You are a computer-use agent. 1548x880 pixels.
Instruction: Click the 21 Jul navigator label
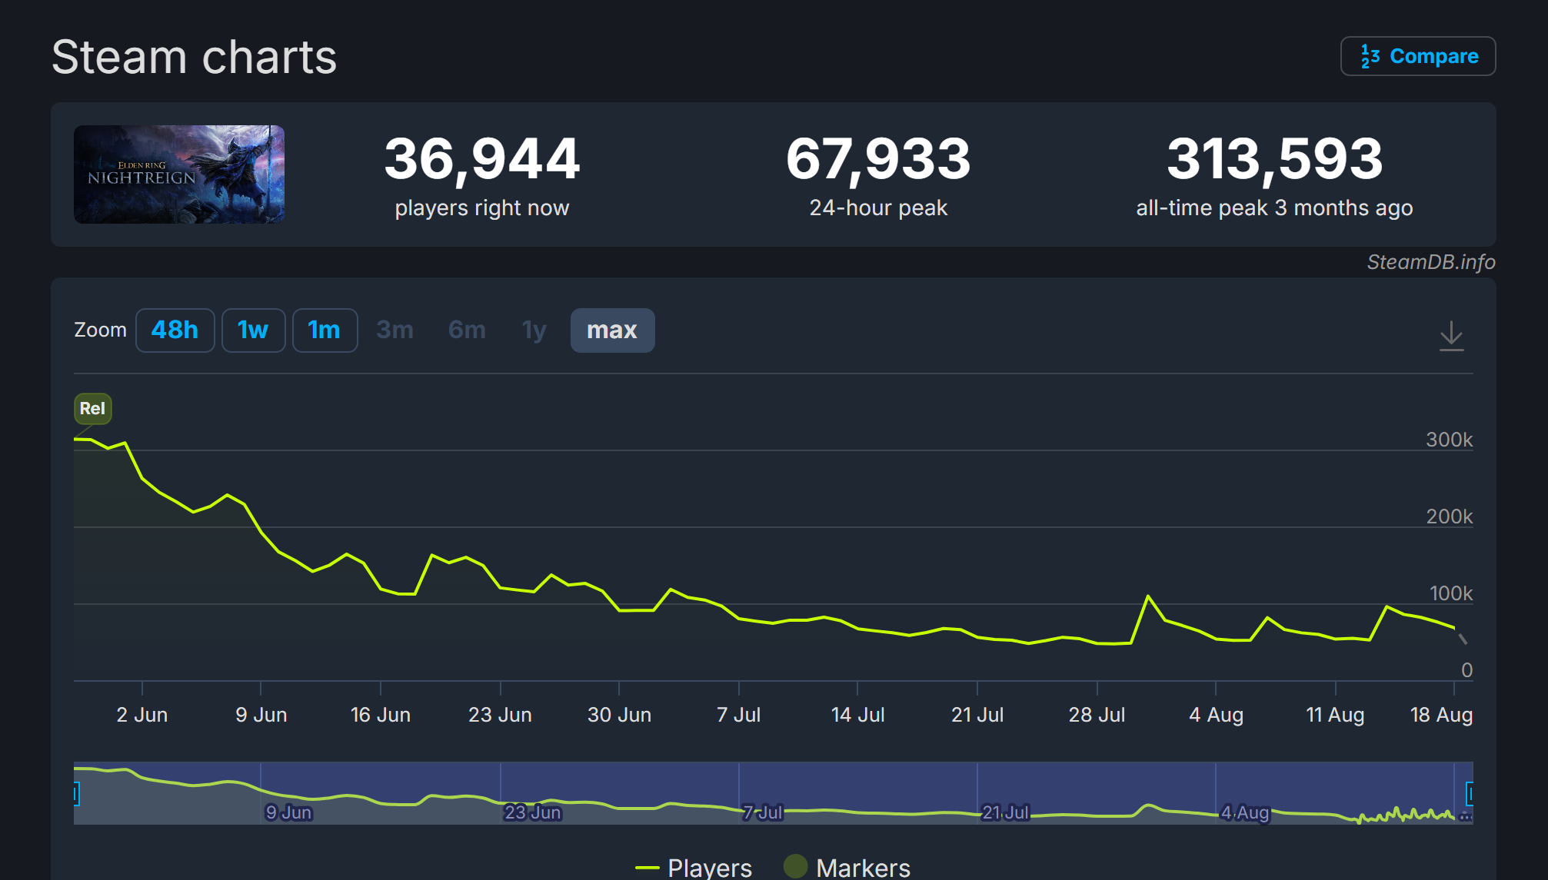(1005, 812)
